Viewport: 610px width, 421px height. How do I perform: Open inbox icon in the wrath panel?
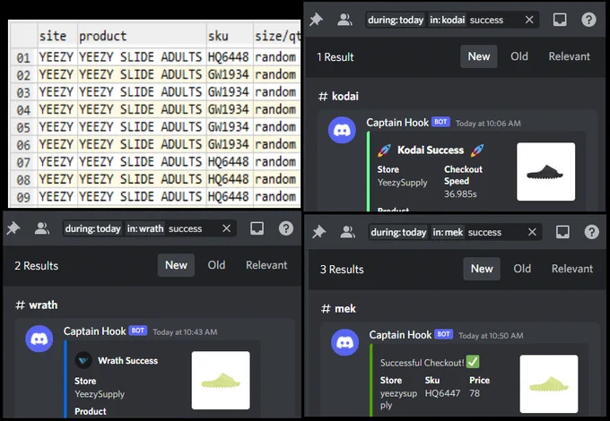(257, 228)
